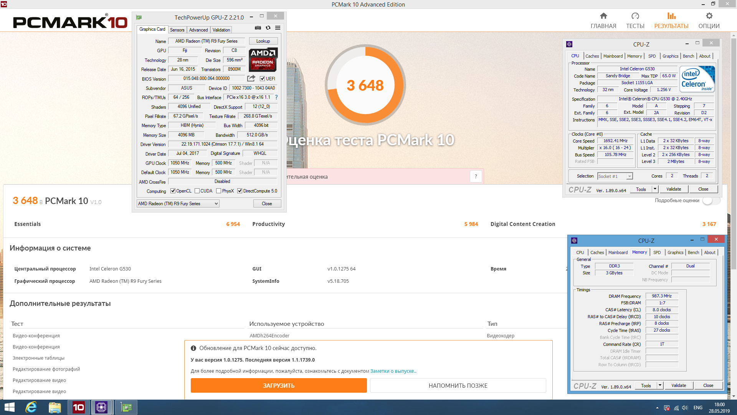Viewport: 737px width, 415px height.
Task: Click the taskbar clock showing 18:00
Action: (719, 408)
